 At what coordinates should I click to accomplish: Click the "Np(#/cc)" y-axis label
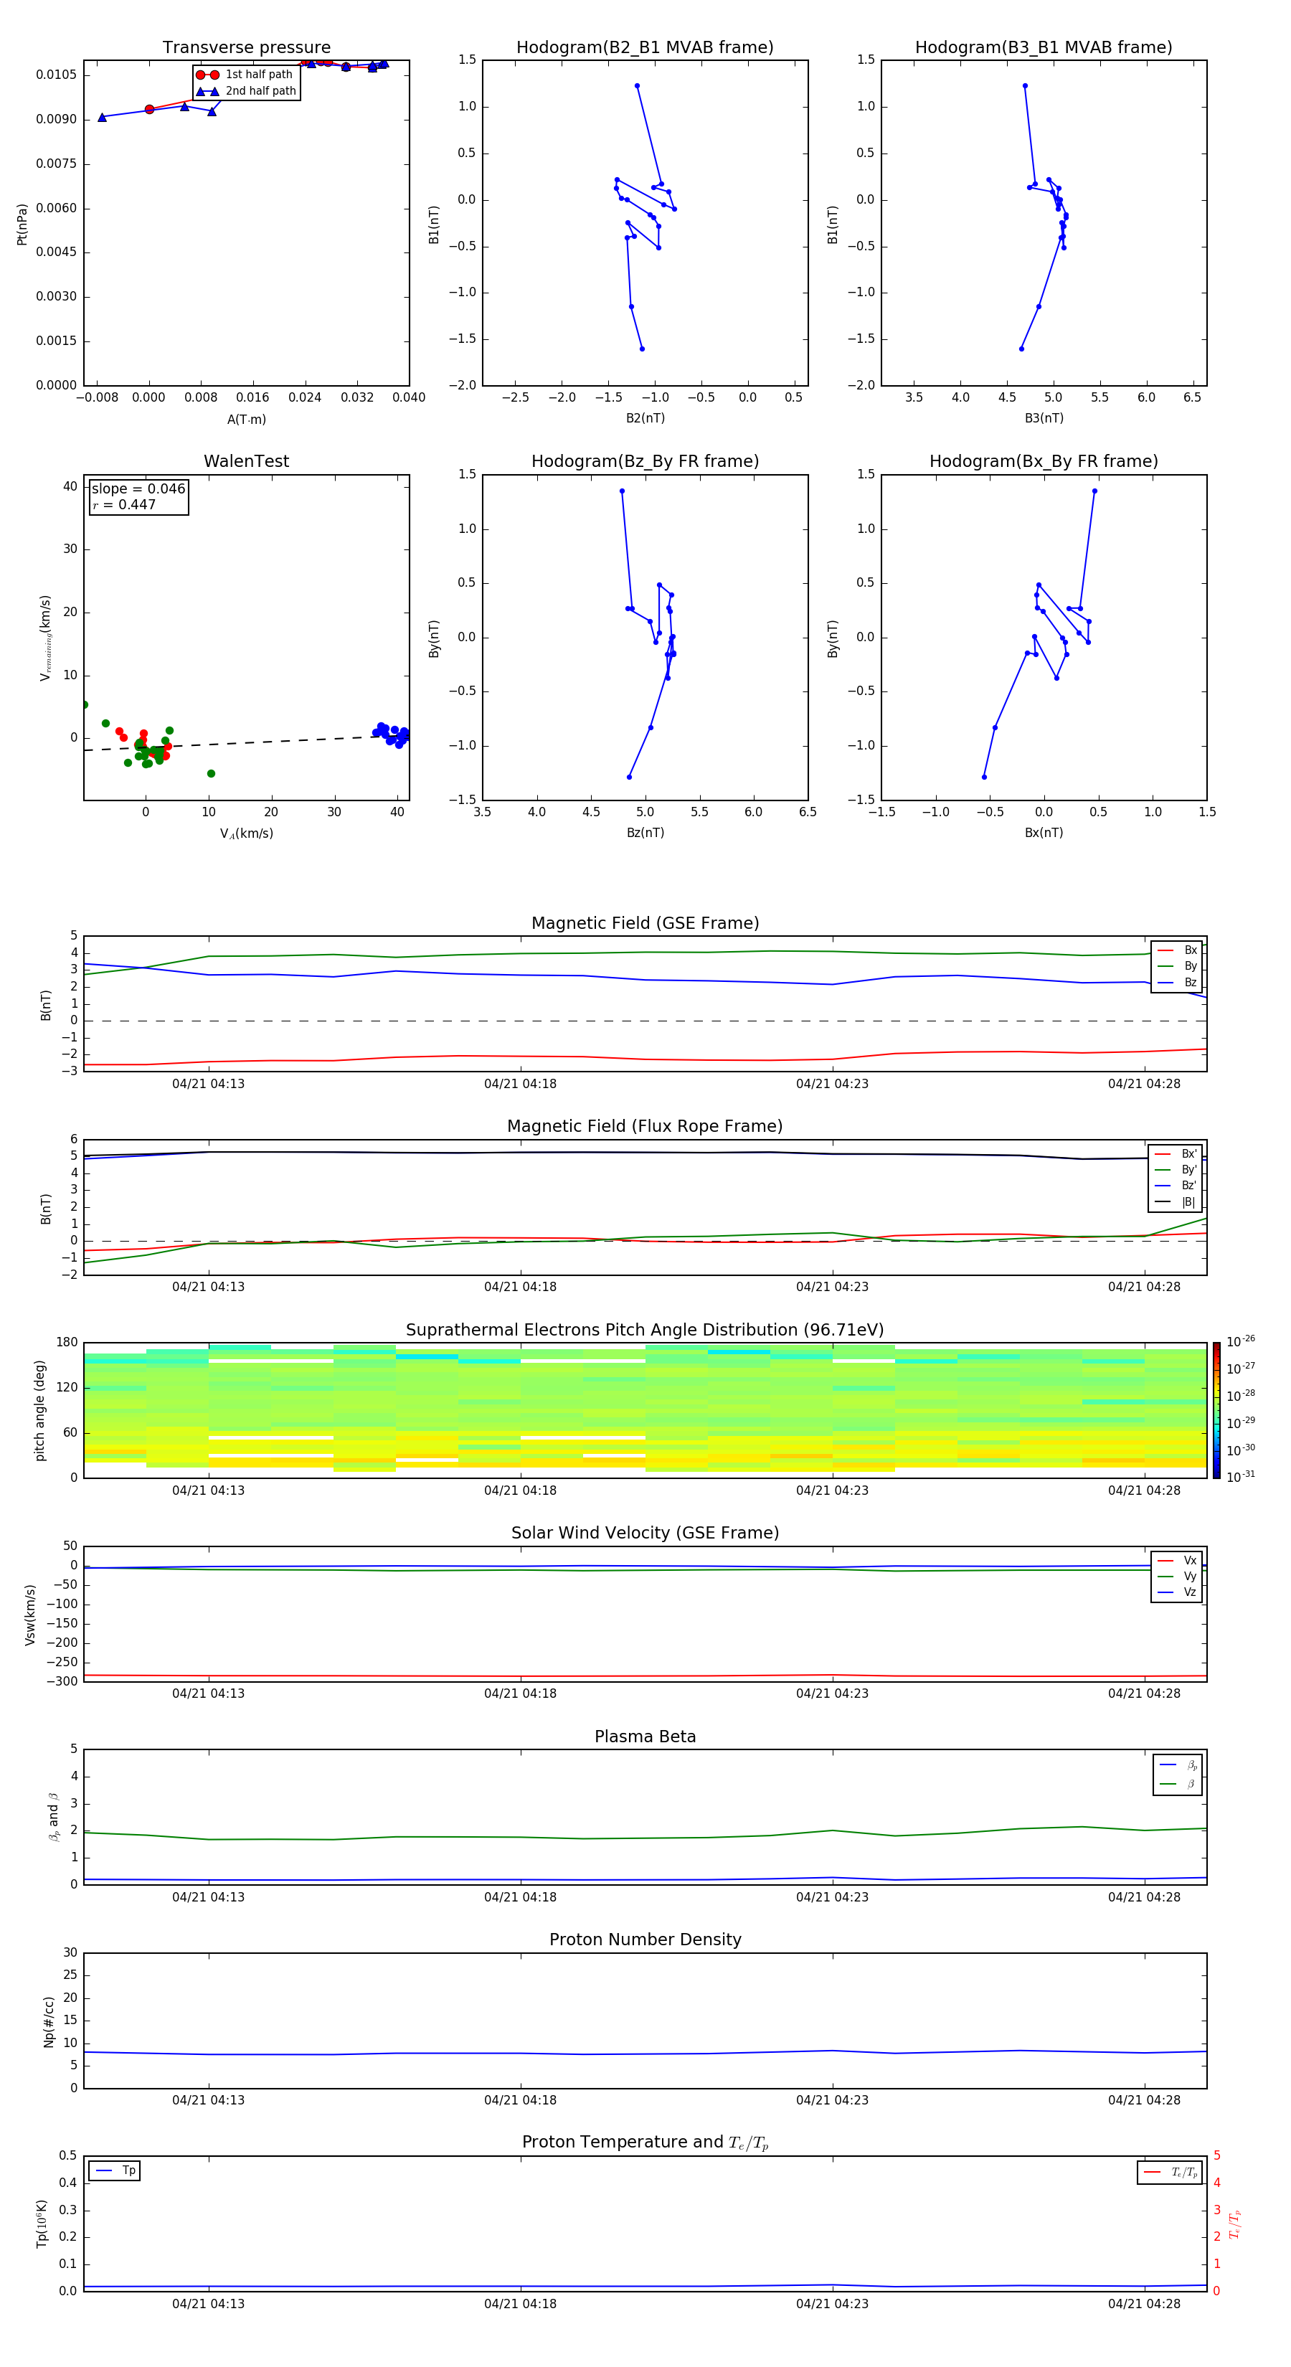49,2021
